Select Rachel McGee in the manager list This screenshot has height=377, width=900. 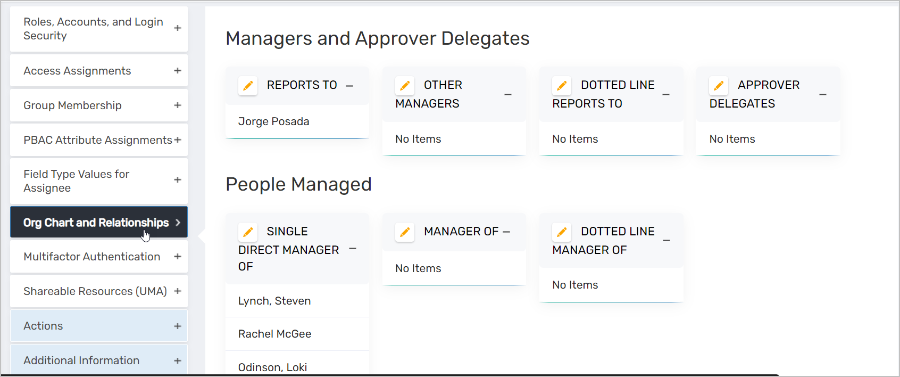[x=275, y=334]
